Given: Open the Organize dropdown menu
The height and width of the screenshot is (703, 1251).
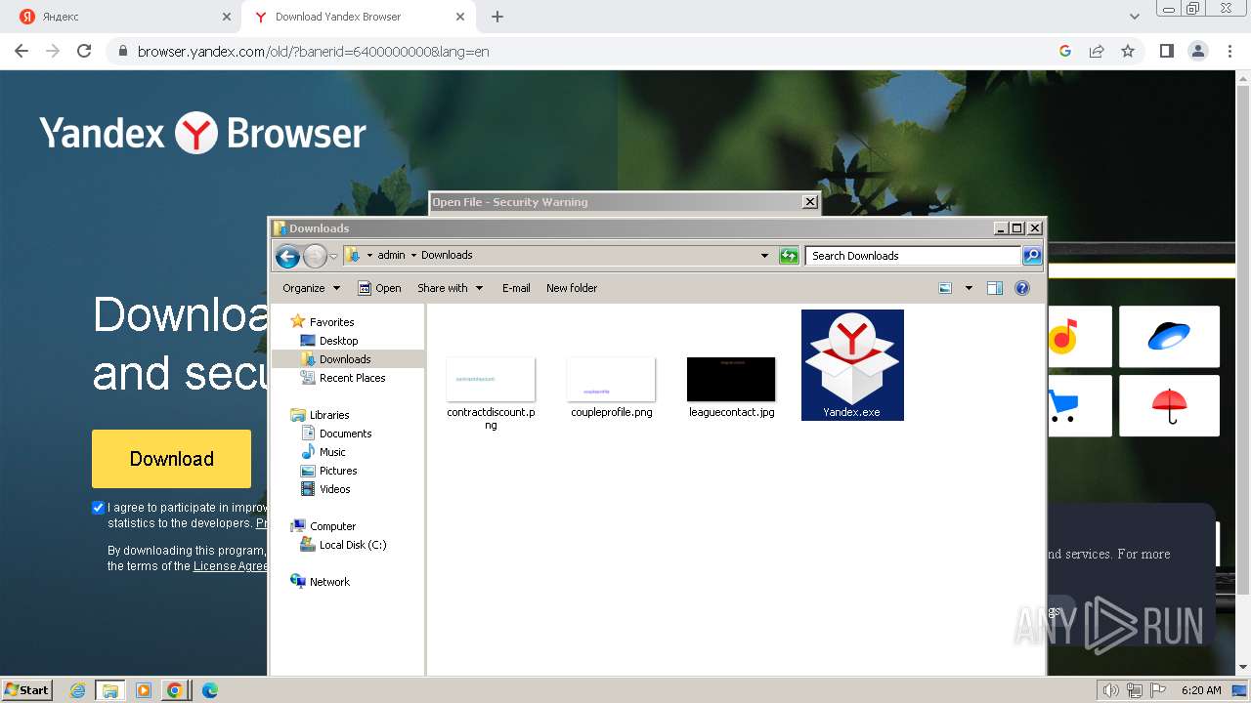Looking at the screenshot, I should tap(311, 288).
